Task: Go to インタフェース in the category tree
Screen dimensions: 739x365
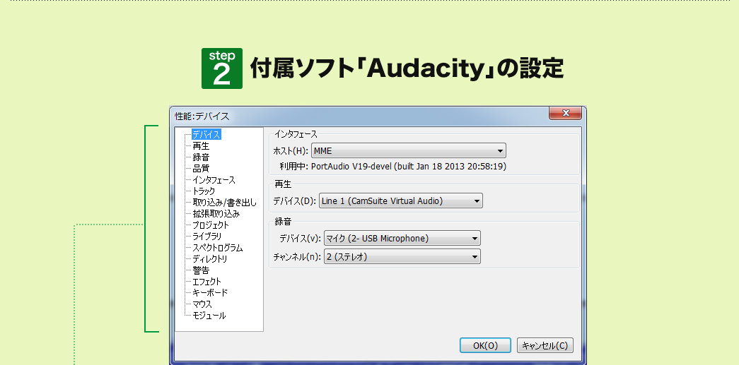Action: 214,180
